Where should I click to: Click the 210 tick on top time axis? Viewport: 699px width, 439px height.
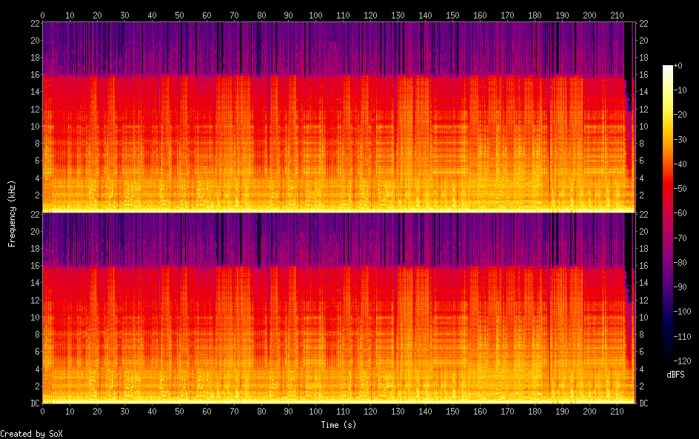pyautogui.click(x=617, y=15)
